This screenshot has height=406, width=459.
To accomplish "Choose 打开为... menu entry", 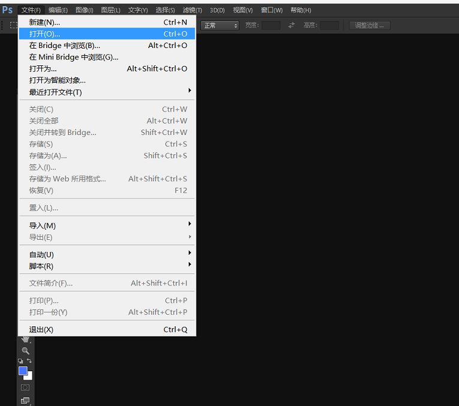I will [x=107, y=68].
